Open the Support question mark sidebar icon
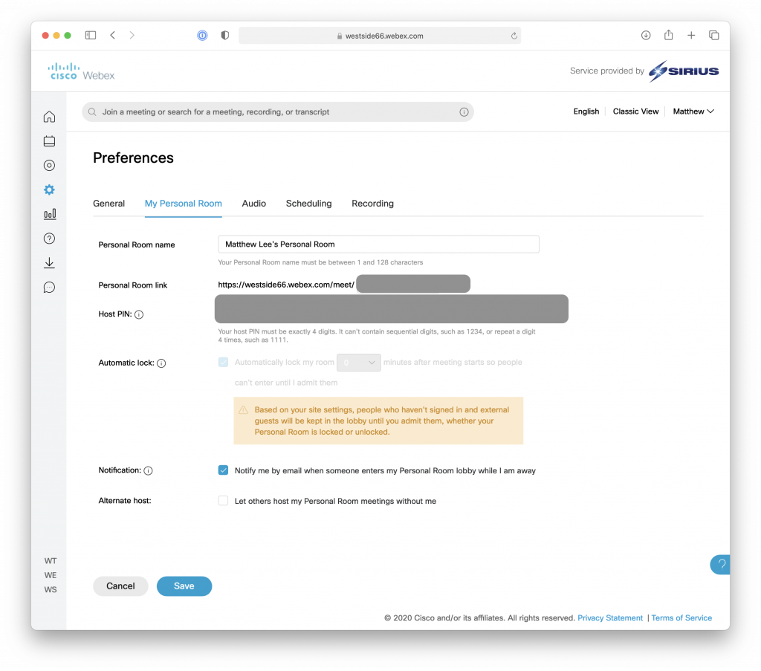Screen dimensions: 761x671 [x=49, y=239]
